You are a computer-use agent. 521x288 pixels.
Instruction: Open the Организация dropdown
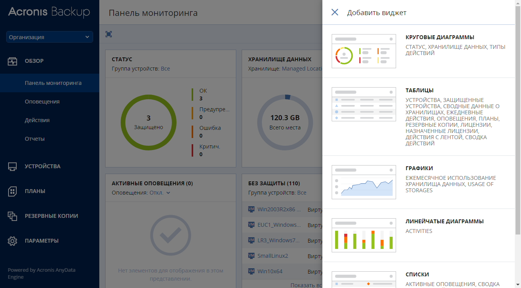pos(50,37)
